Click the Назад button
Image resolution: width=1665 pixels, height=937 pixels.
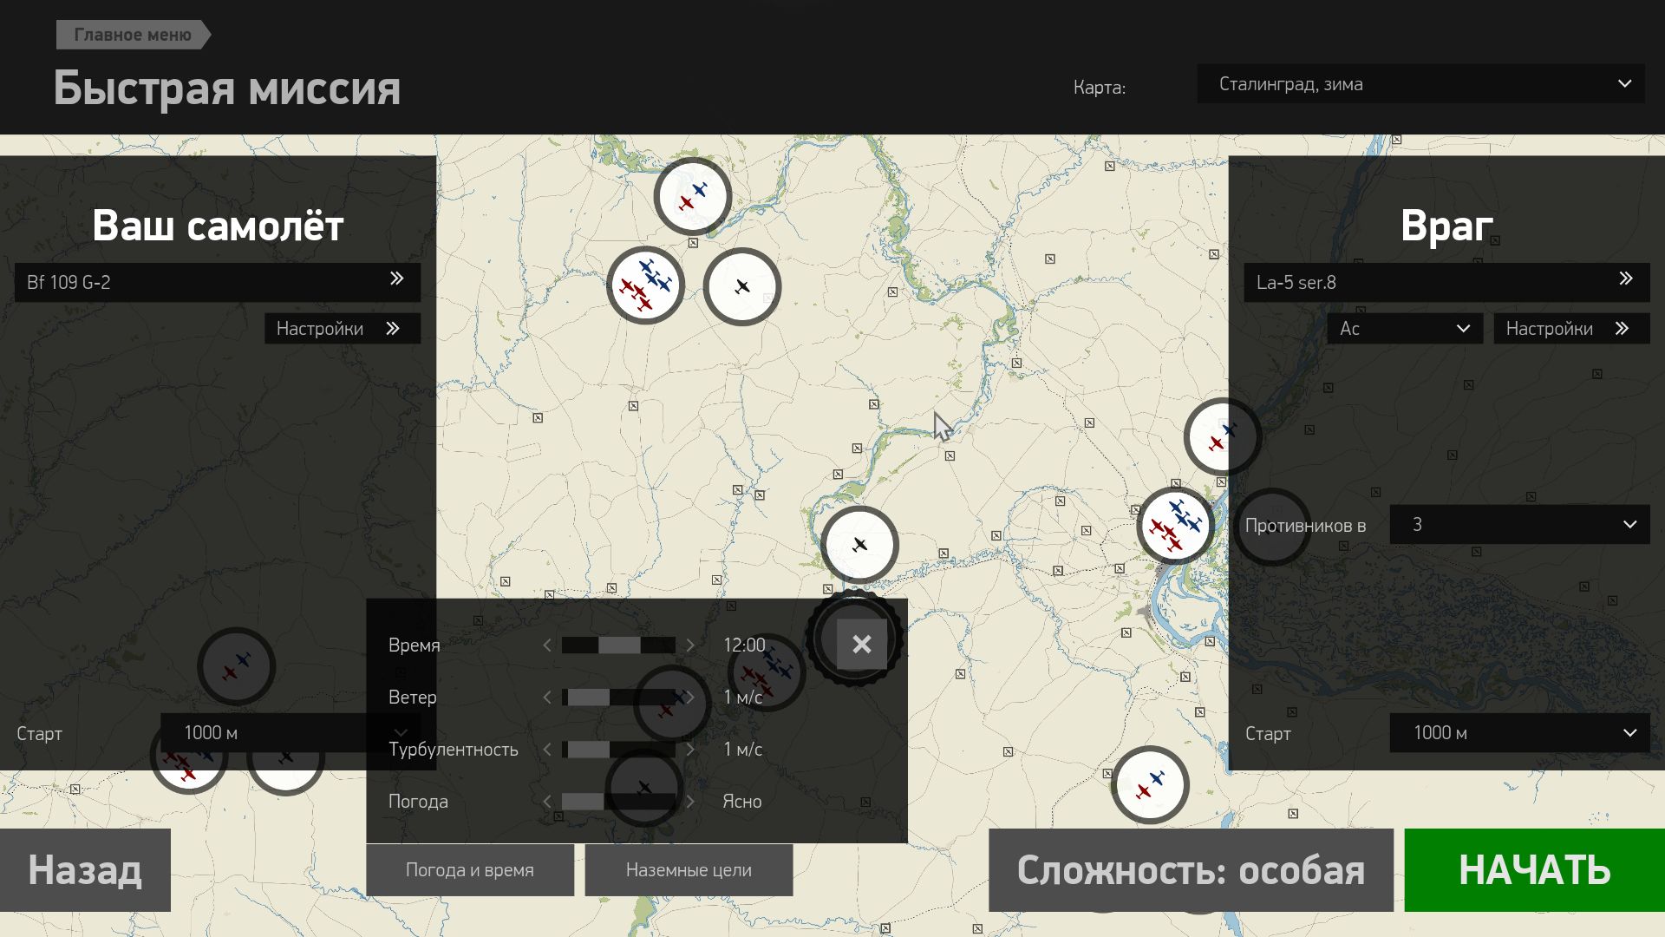[x=85, y=870]
